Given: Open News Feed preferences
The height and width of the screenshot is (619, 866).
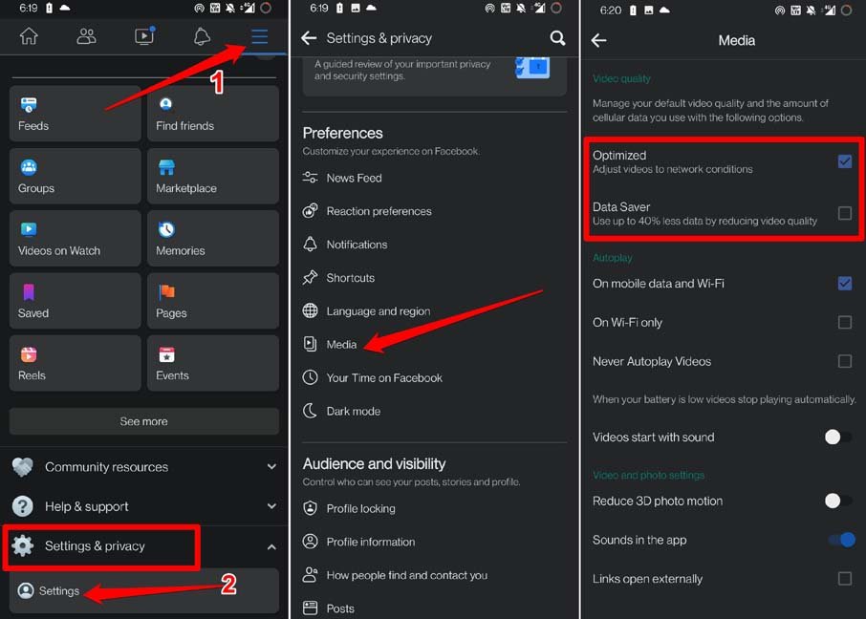Looking at the screenshot, I should click(x=434, y=178).
